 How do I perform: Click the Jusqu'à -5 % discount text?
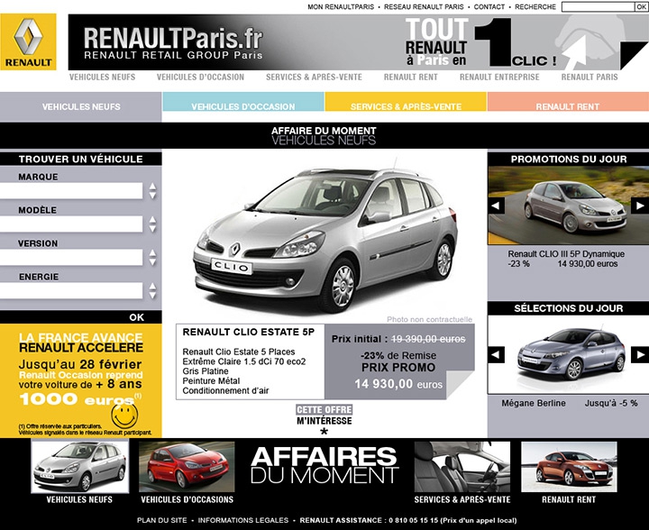click(611, 403)
